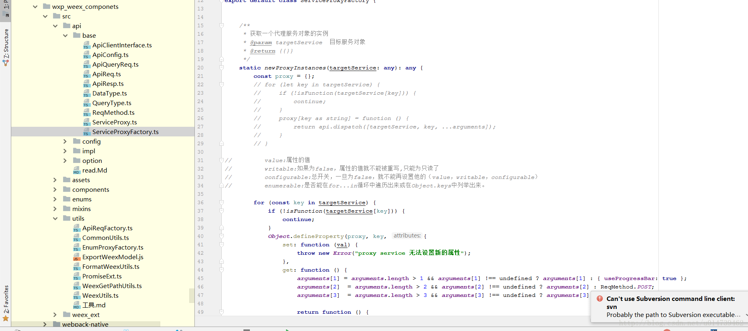The image size is (748, 331).
Task: Open read.Md markdown file
Action: click(95, 171)
